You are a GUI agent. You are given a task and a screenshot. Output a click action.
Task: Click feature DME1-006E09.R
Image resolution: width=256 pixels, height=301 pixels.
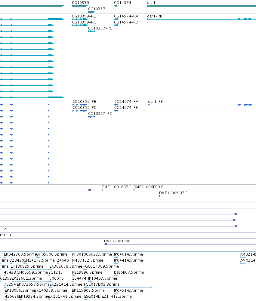click(x=149, y=187)
